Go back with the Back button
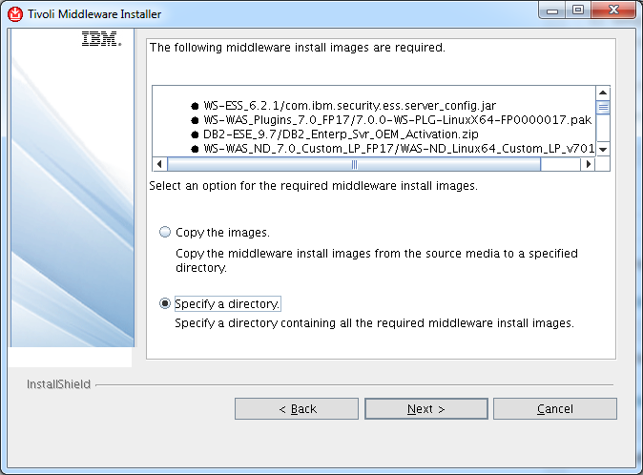This screenshot has height=475, width=643. coord(297,408)
